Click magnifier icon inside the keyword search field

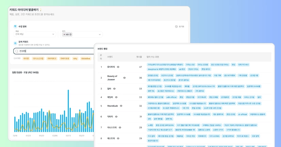[x=17, y=51]
